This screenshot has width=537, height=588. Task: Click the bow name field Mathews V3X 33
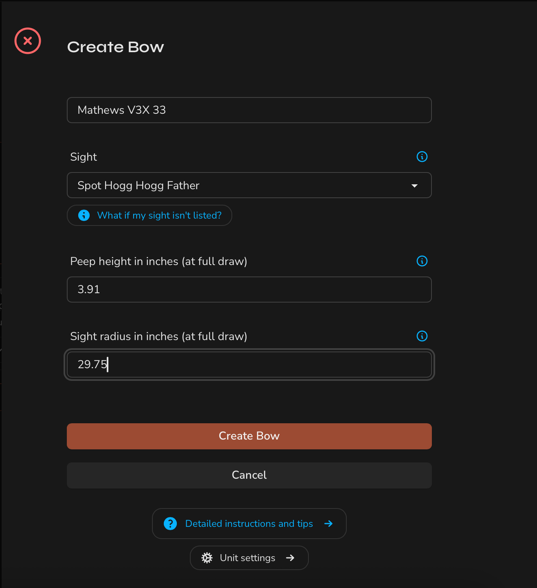pos(249,110)
